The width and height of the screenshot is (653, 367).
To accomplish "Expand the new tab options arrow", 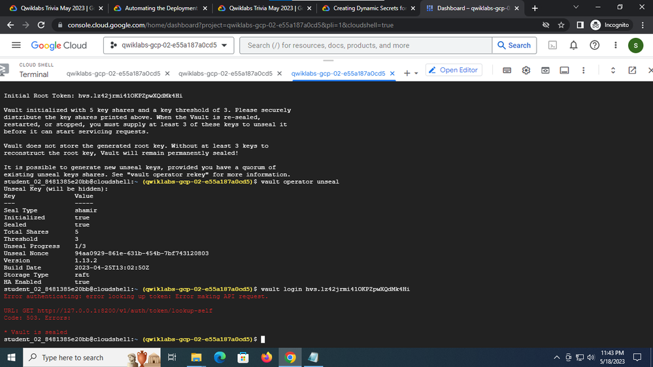I will [416, 74].
